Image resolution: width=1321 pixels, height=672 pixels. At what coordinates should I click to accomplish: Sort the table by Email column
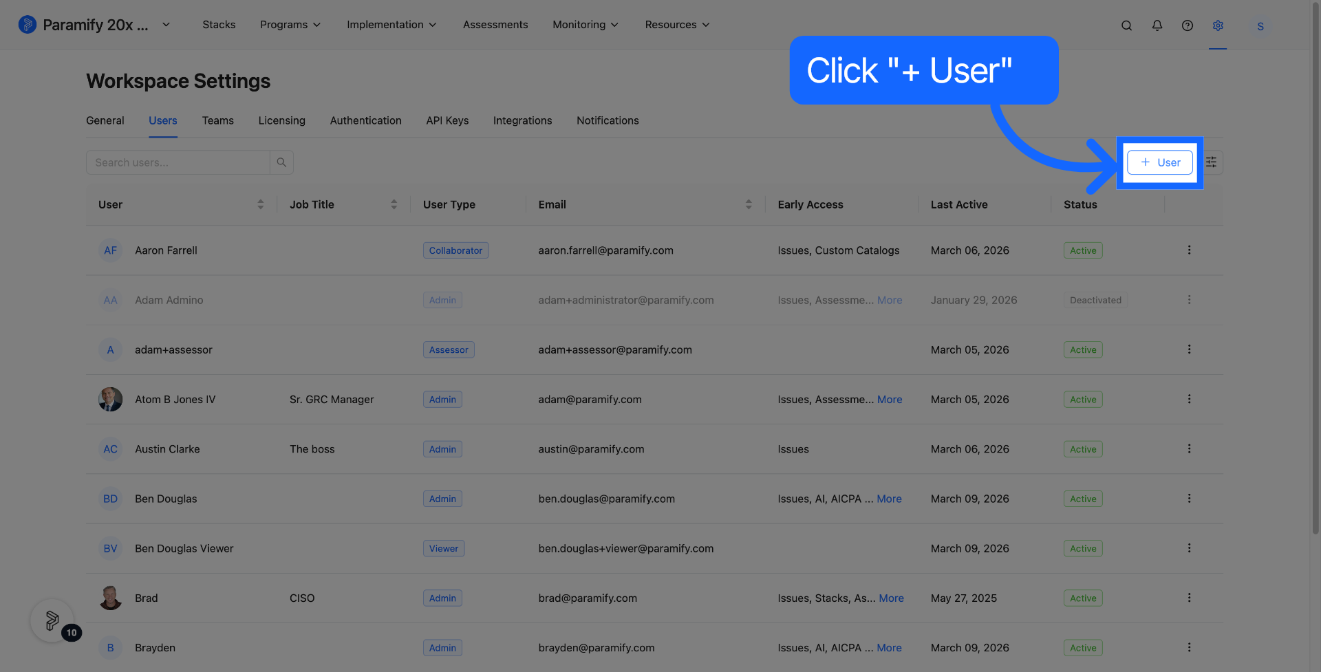(x=749, y=204)
